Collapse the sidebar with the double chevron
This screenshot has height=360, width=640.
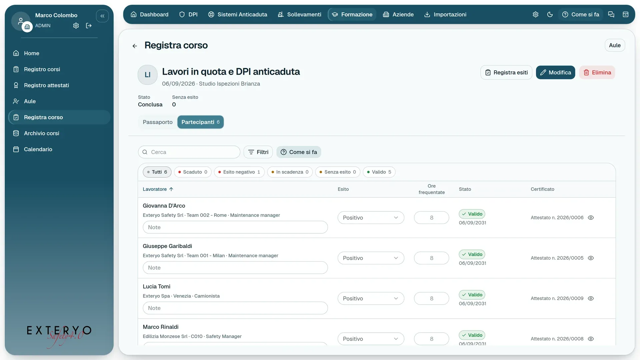coord(102,16)
